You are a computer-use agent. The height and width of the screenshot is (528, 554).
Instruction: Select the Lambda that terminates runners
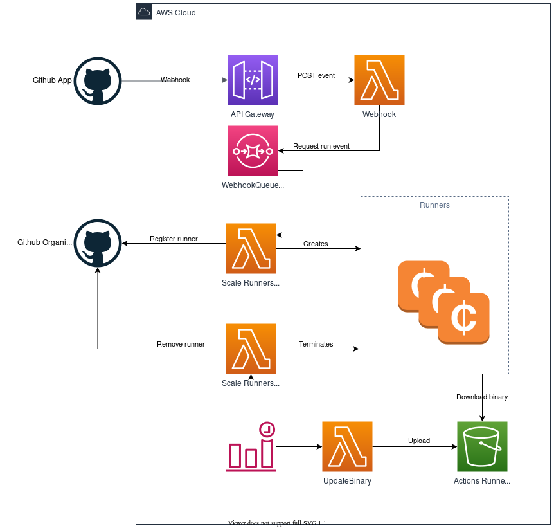pyautogui.click(x=251, y=349)
